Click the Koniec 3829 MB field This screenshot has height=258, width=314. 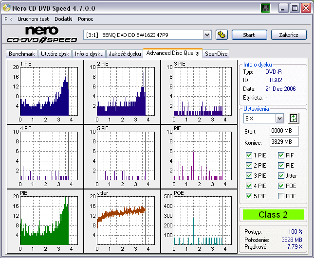(x=284, y=142)
